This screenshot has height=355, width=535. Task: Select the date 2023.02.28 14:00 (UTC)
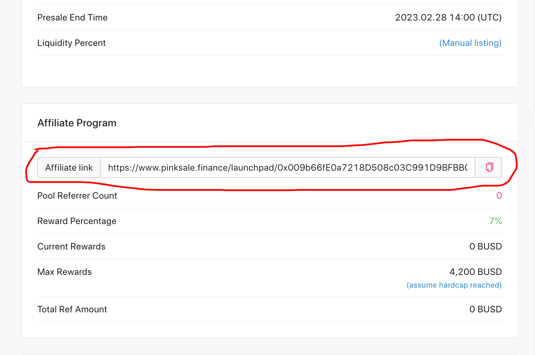[x=448, y=18]
